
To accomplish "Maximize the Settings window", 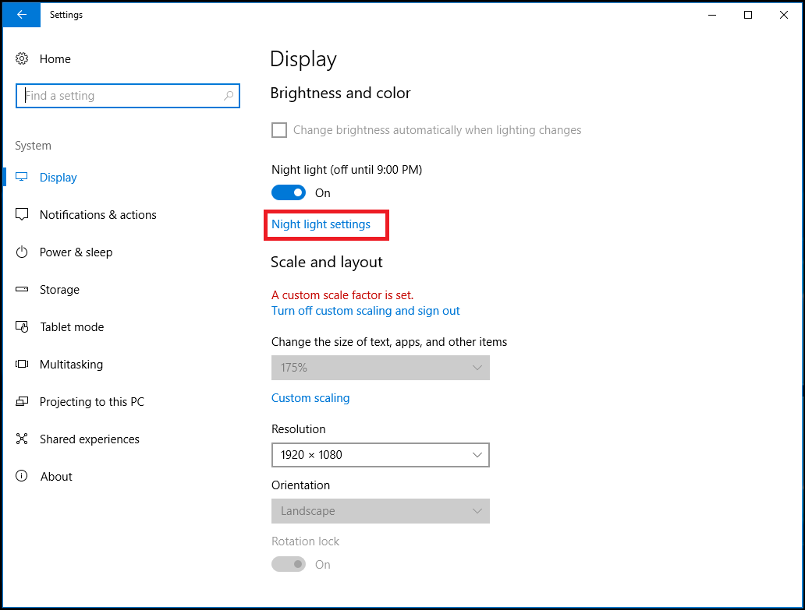I will click(748, 15).
